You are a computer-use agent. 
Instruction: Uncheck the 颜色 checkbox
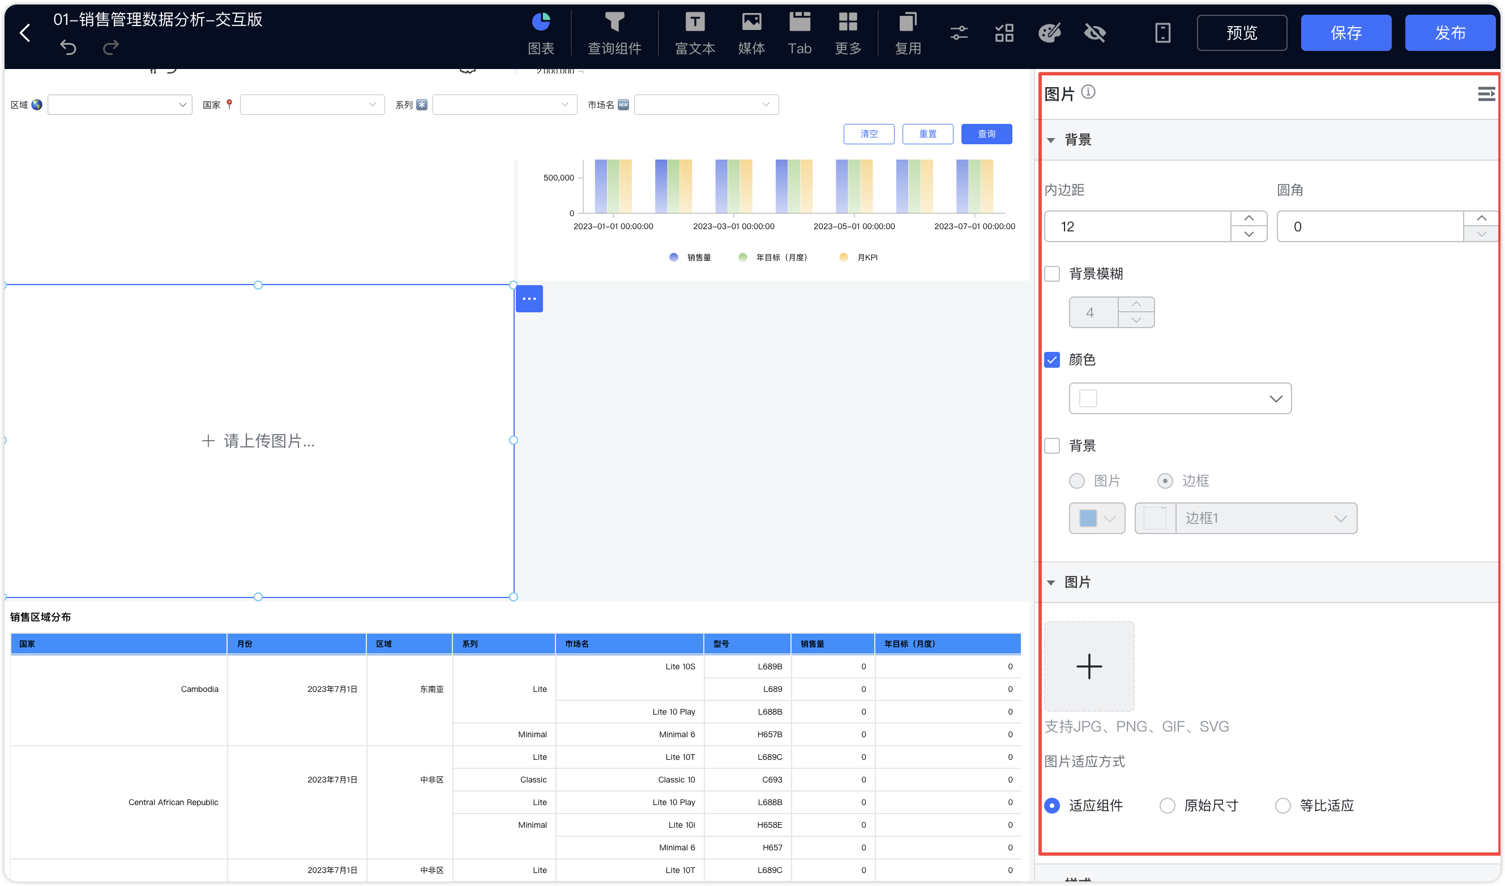(1052, 360)
